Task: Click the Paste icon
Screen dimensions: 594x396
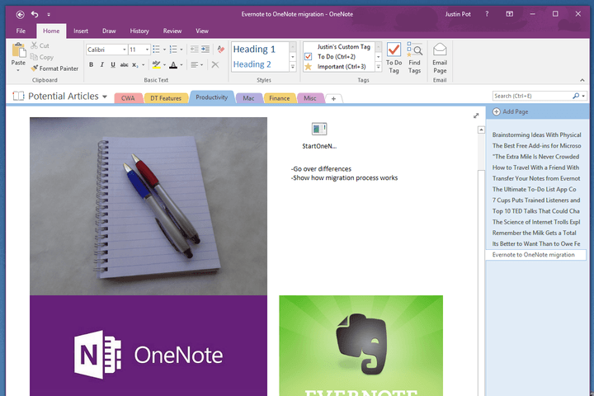Action: [18, 50]
